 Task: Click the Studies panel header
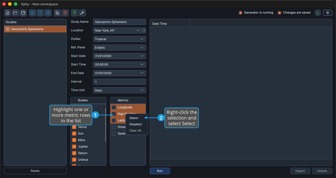(x=35, y=22)
